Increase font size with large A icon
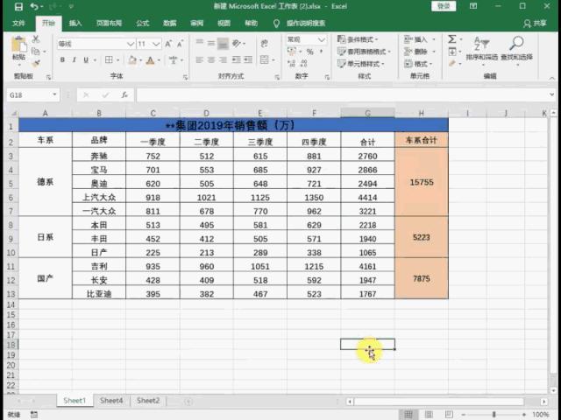561x420 pixels. click(x=167, y=44)
